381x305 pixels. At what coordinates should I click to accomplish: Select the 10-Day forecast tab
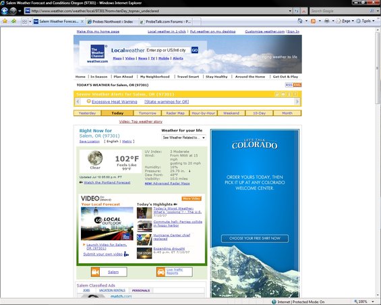click(x=259, y=113)
